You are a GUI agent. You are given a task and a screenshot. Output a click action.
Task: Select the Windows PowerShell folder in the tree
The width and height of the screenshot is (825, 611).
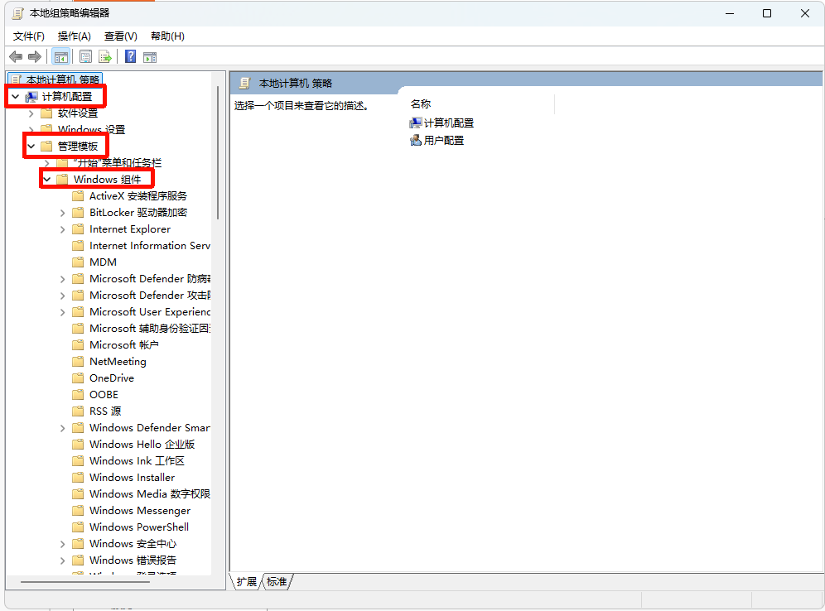coord(138,527)
